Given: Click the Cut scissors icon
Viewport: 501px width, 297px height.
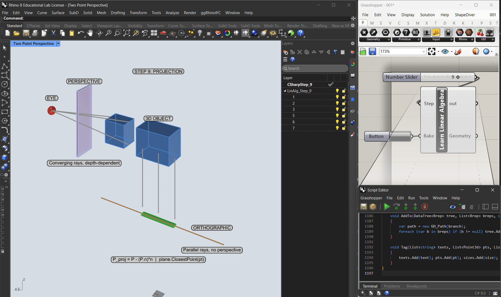Looking at the screenshot, I should tap(53, 33).
